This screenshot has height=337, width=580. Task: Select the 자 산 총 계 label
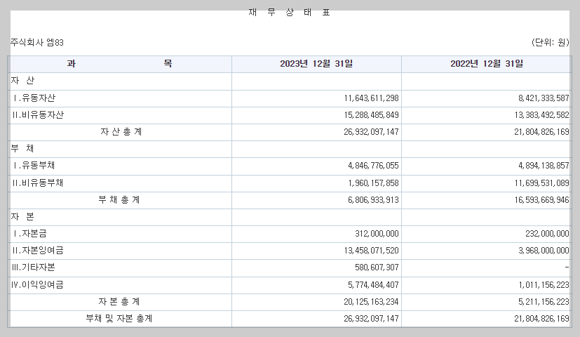point(121,132)
